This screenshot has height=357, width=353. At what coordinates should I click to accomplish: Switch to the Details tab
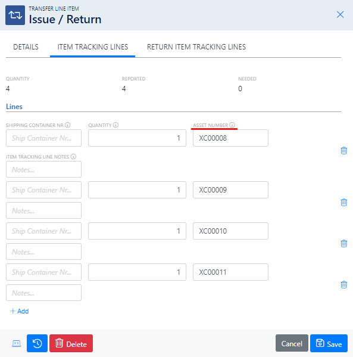coord(26,47)
